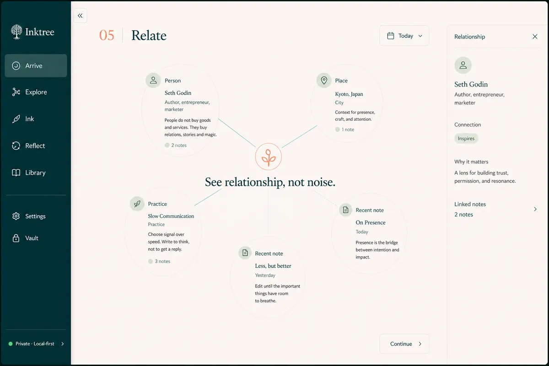The width and height of the screenshot is (549, 366).
Task: Click green status dot beside Private · Local-first
Action: pos(11,344)
